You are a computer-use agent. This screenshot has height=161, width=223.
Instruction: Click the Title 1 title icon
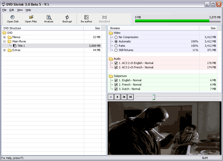point(15,46)
